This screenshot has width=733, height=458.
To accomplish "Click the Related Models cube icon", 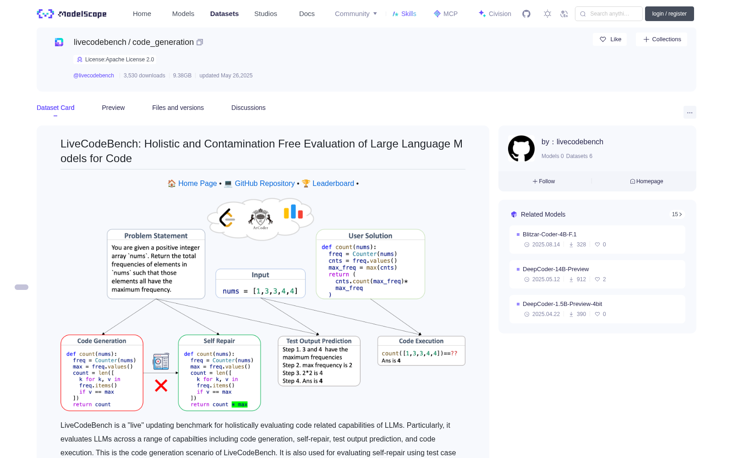I will [514, 214].
